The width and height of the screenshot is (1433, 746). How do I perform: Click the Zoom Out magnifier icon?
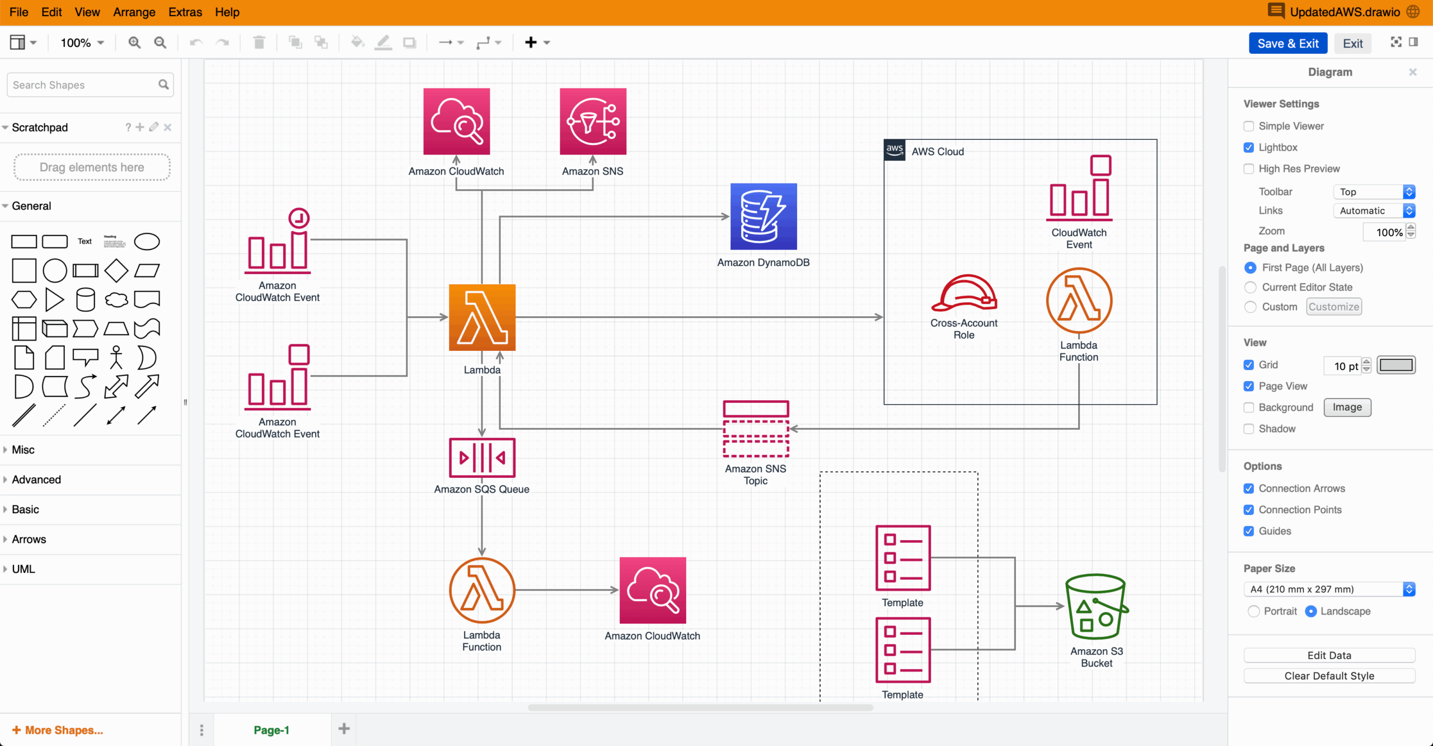coord(160,43)
